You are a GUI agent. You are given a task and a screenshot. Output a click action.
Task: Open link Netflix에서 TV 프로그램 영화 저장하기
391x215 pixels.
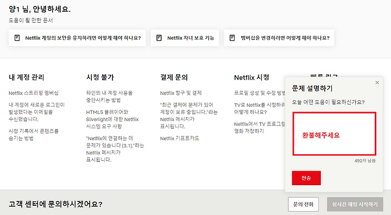pyautogui.click(x=260, y=127)
